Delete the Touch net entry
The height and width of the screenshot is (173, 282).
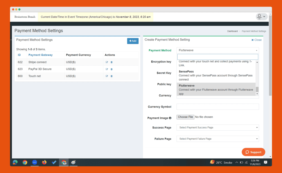coord(112,76)
